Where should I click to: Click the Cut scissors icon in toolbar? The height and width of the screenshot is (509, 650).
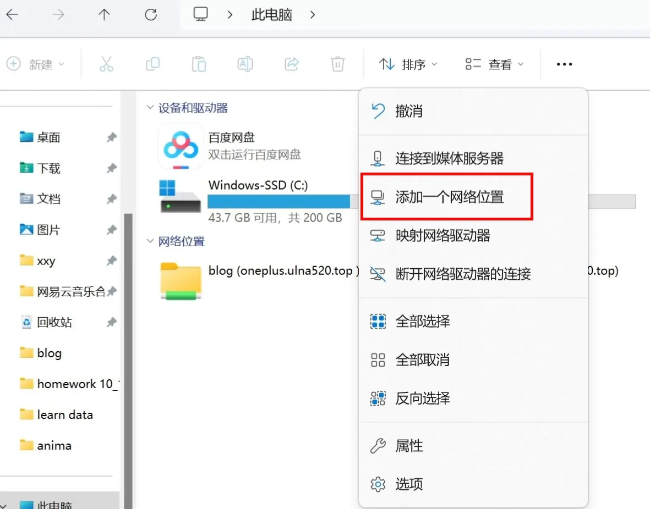click(106, 64)
